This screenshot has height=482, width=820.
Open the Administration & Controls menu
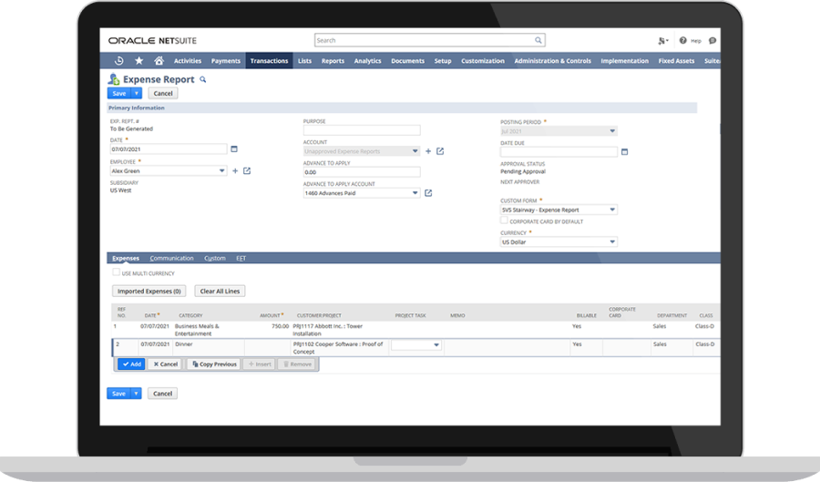coord(553,61)
